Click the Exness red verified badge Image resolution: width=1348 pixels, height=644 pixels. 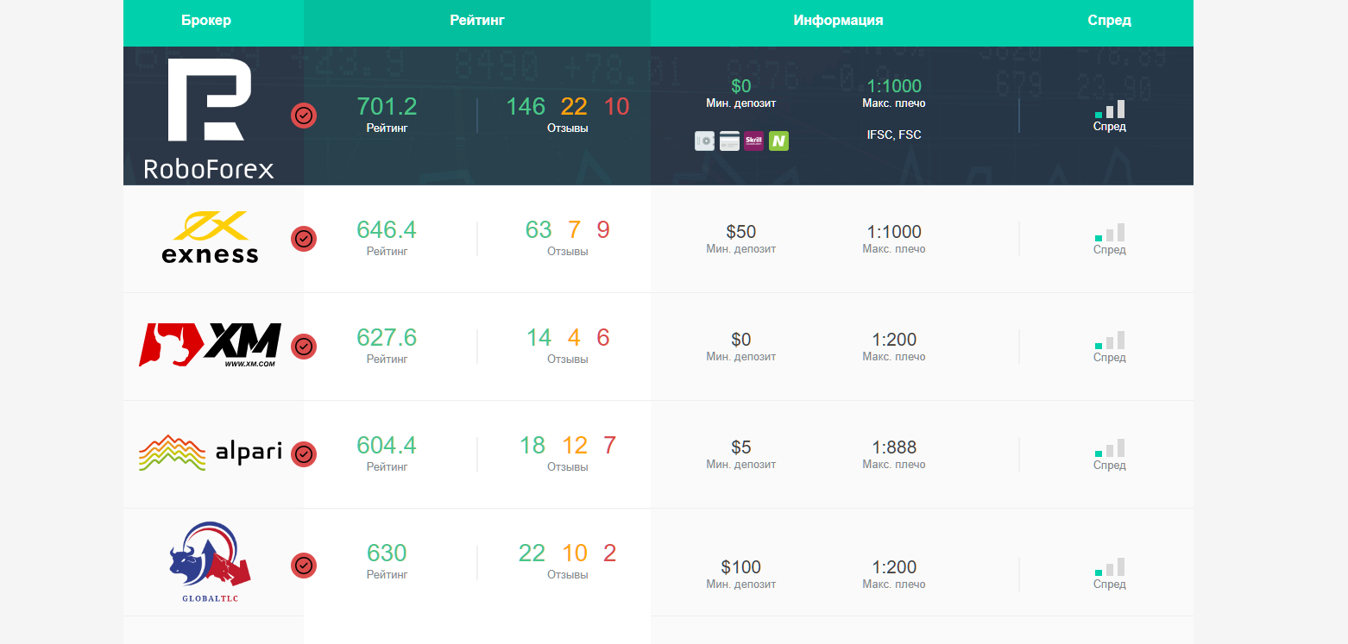click(x=304, y=239)
